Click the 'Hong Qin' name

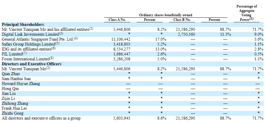[10, 89]
